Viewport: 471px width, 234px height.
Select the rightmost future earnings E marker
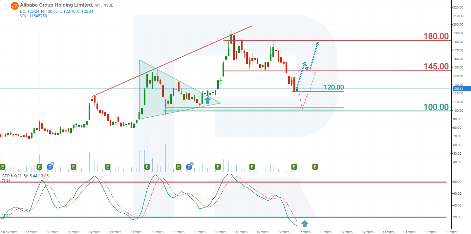(315, 167)
